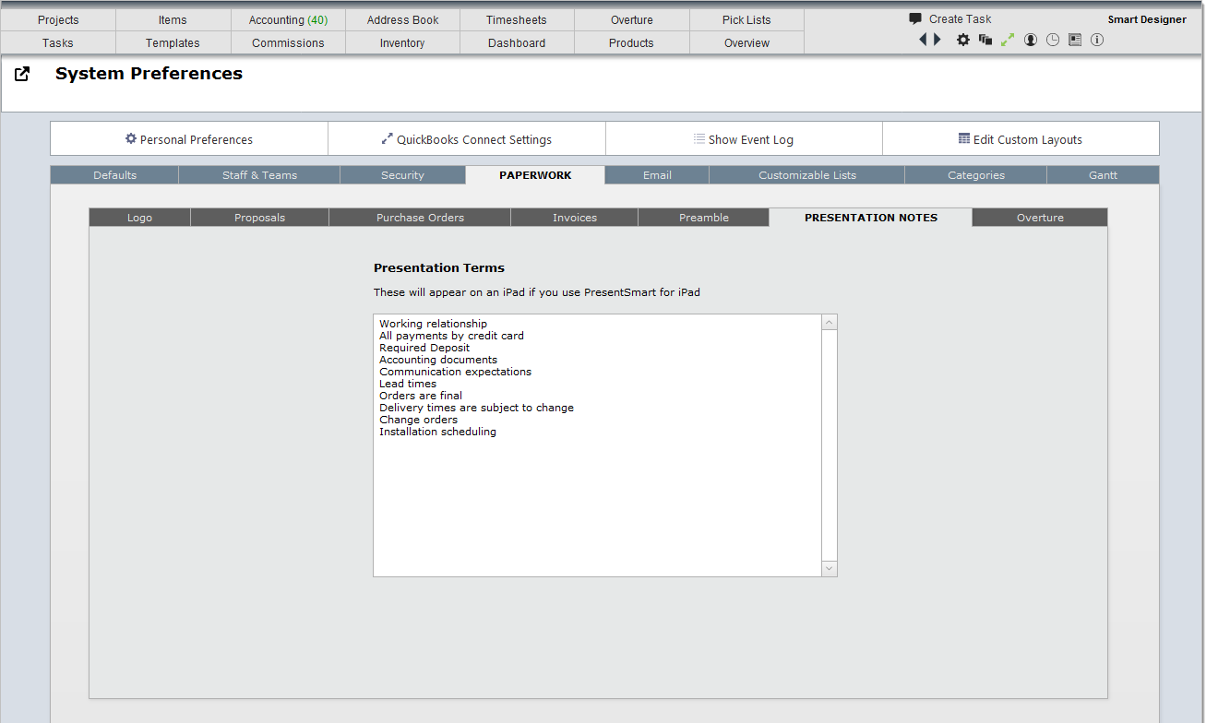
Task: Select the PAPERWORK tab
Action: tap(535, 175)
